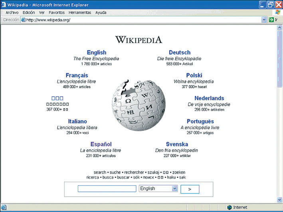Click the page icon in address bar
The width and height of the screenshot is (283, 212).
pos(23,20)
